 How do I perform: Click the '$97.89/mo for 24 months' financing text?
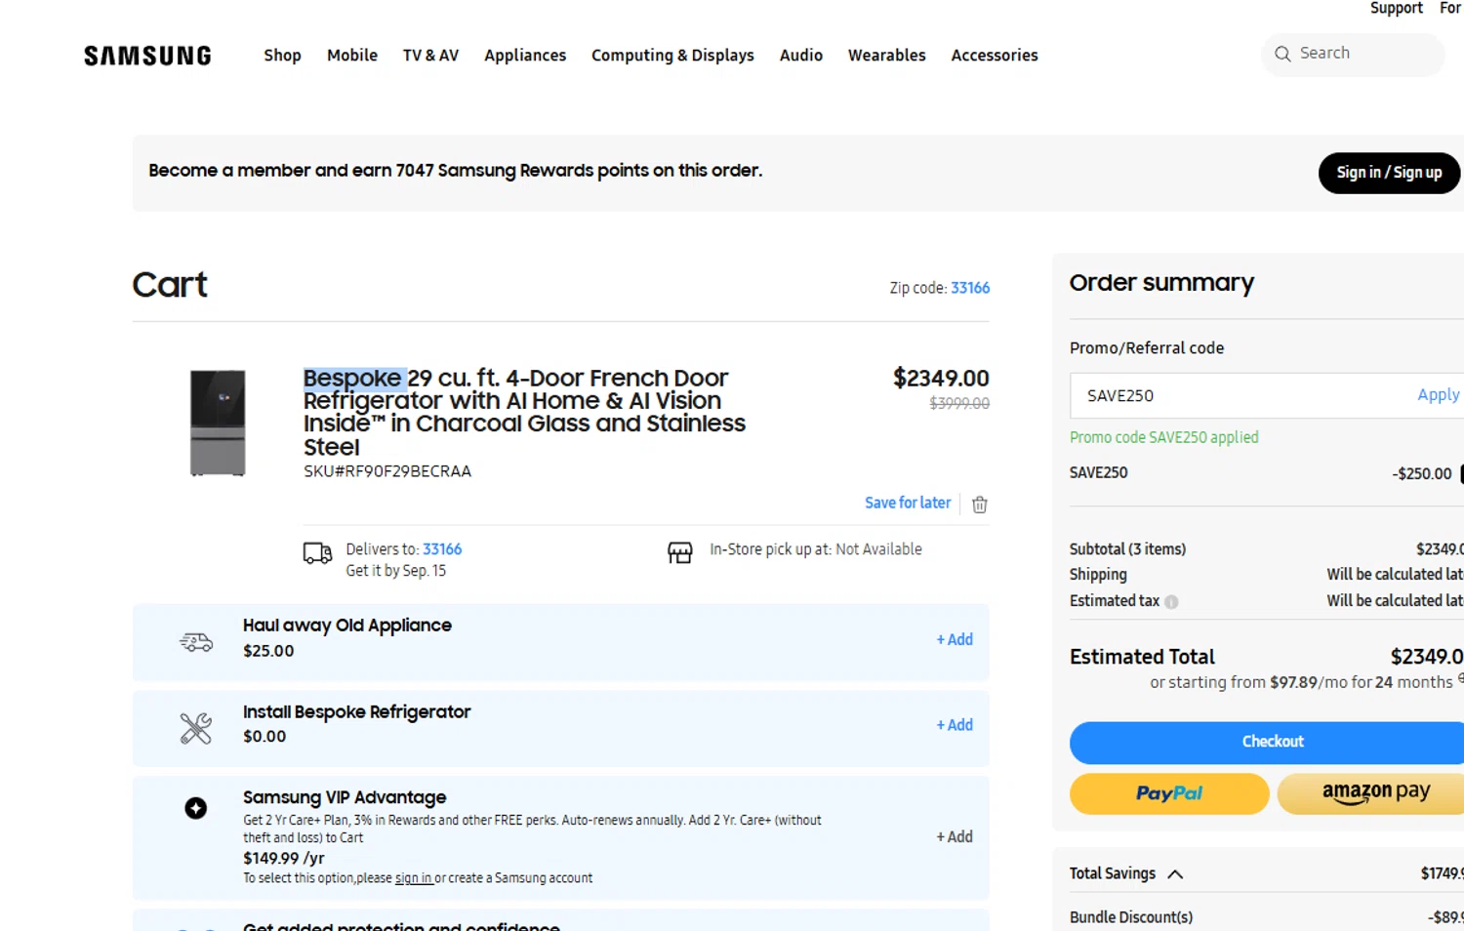pyautogui.click(x=1361, y=682)
